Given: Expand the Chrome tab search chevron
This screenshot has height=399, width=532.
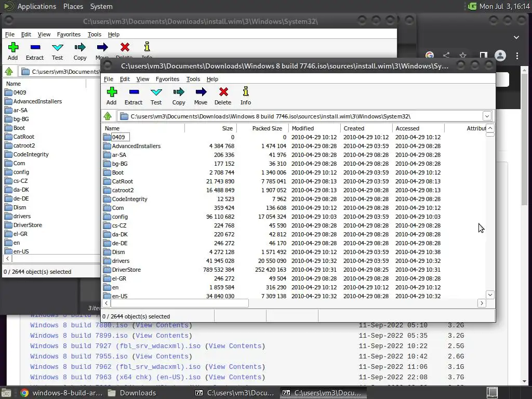Looking at the screenshot, I should click(x=516, y=37).
